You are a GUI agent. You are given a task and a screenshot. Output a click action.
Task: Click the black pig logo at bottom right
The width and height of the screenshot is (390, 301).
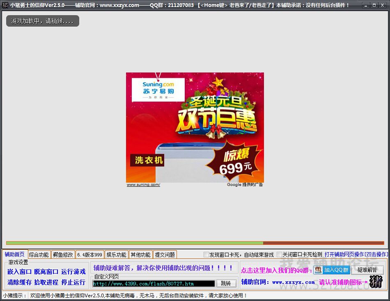coord(376,282)
